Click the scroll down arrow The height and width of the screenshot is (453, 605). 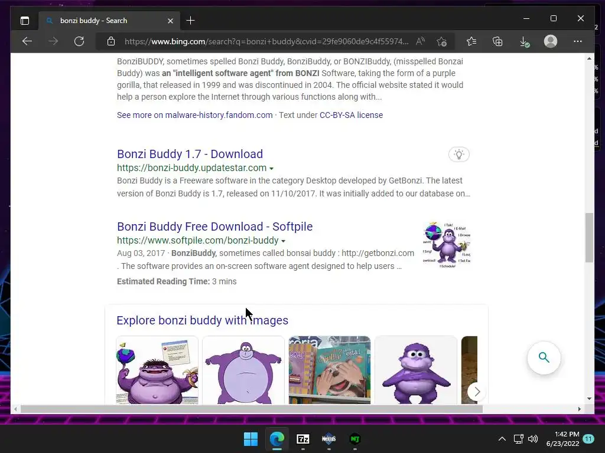[589, 399]
